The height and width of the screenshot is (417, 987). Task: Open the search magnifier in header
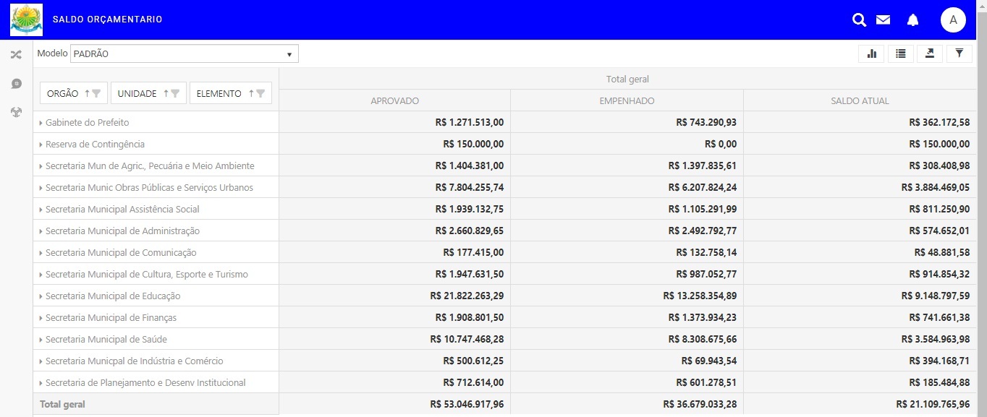coord(859,20)
